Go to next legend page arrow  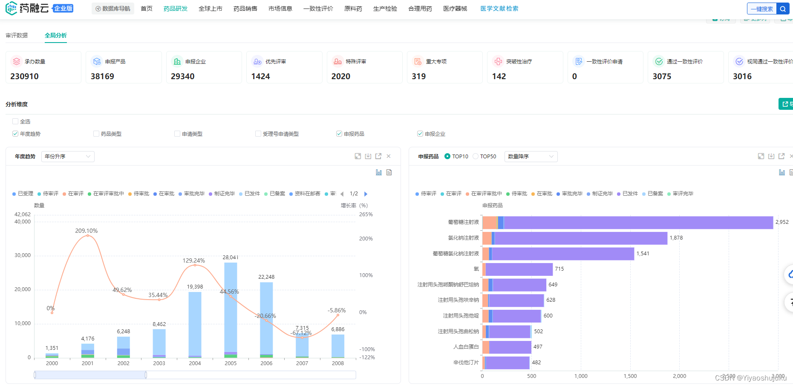[366, 194]
